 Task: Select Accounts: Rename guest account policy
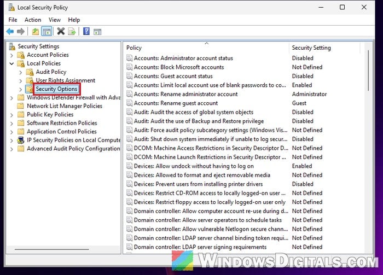[176, 103]
